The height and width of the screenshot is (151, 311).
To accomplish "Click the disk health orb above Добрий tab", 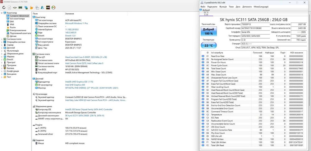I will [x=201, y=10].
